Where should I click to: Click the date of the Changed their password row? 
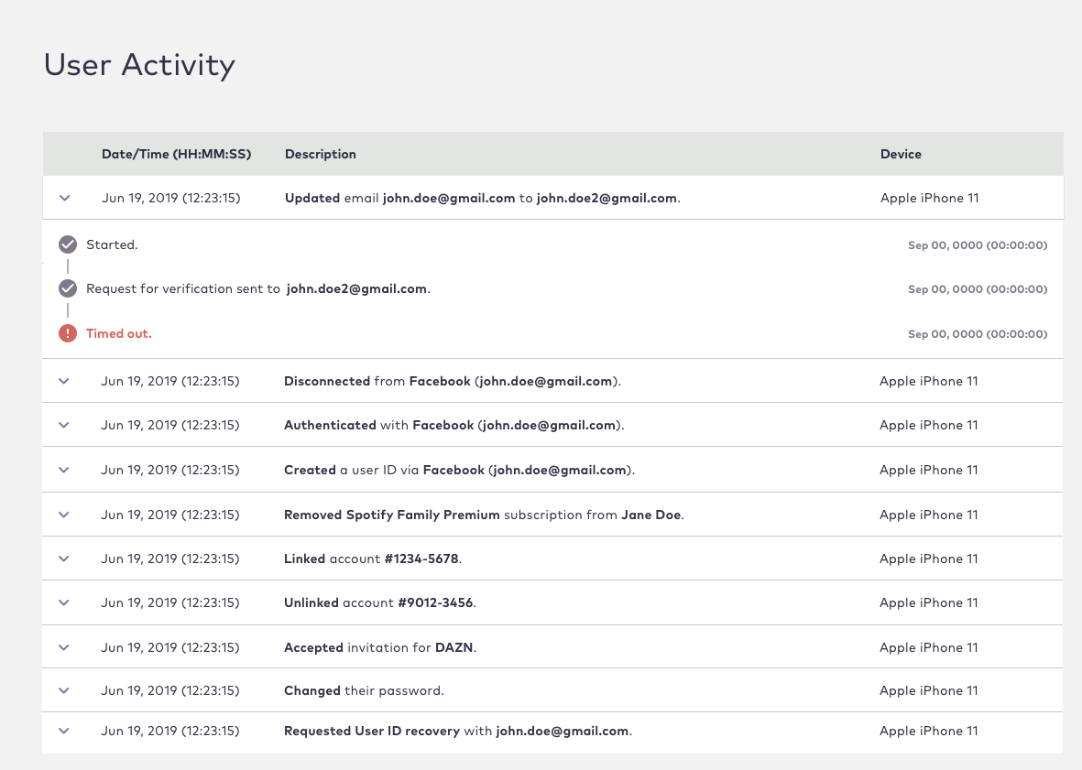click(170, 690)
